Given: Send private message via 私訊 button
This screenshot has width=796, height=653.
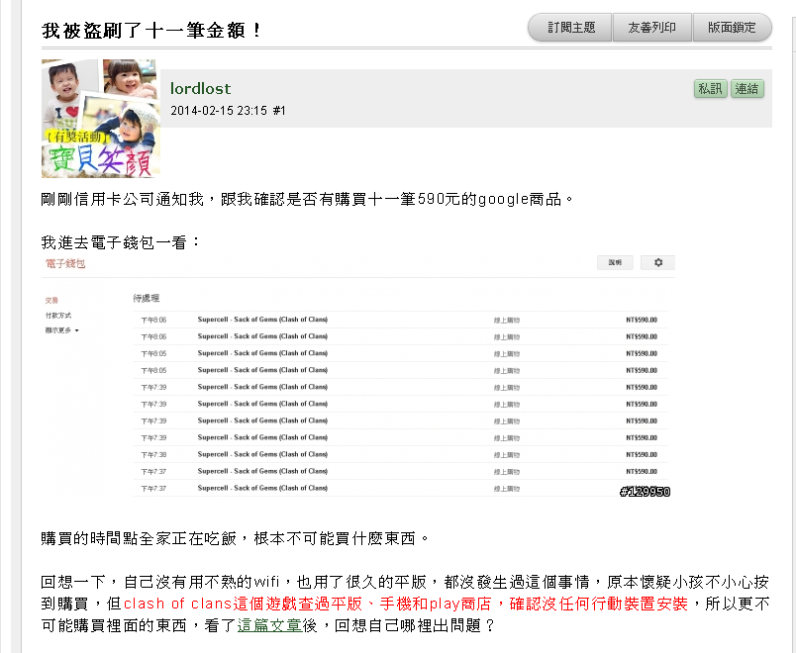Looking at the screenshot, I should [710, 89].
